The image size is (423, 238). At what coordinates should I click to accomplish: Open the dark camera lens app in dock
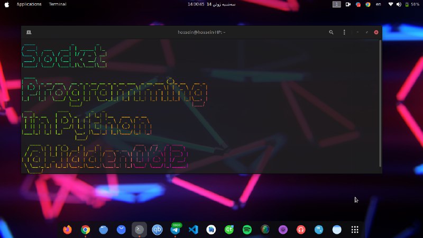click(265, 230)
